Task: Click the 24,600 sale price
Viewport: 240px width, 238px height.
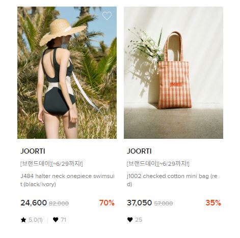Action: click(x=34, y=203)
